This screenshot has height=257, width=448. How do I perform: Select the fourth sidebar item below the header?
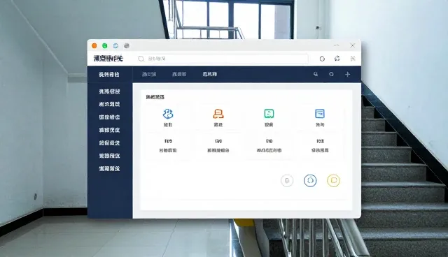(109, 130)
